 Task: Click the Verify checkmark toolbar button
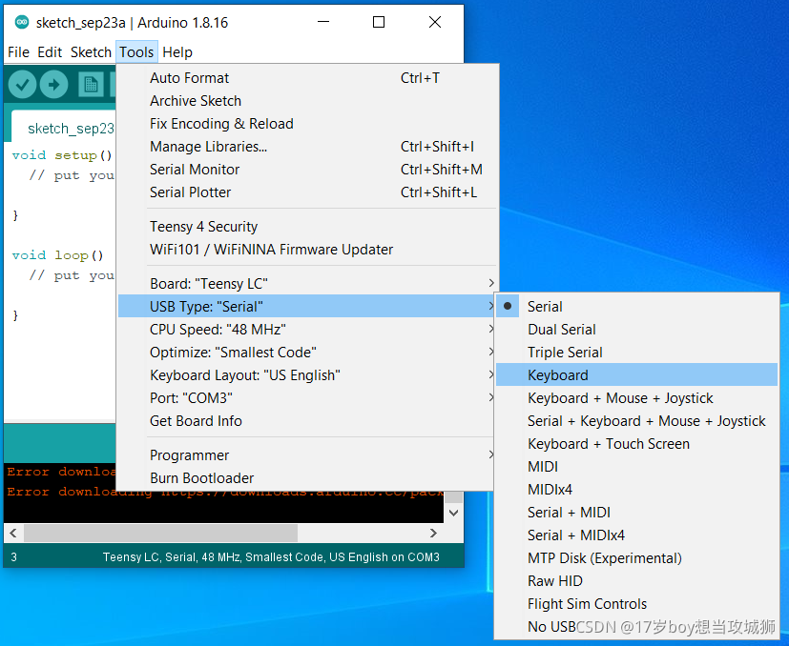click(22, 85)
